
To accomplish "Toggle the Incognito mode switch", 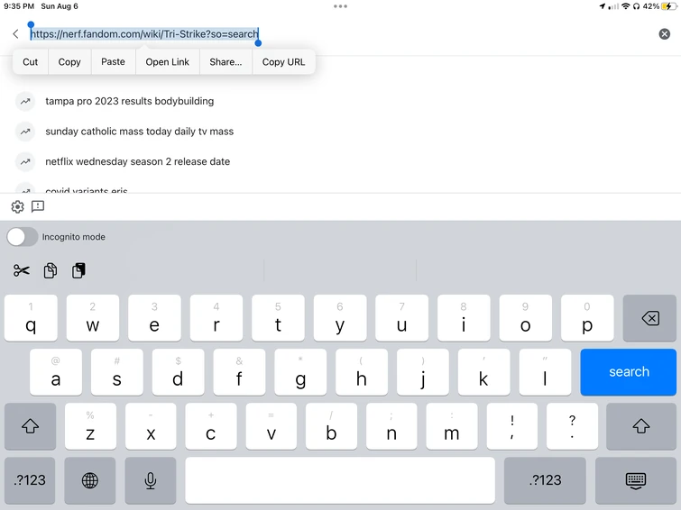I will (23, 237).
